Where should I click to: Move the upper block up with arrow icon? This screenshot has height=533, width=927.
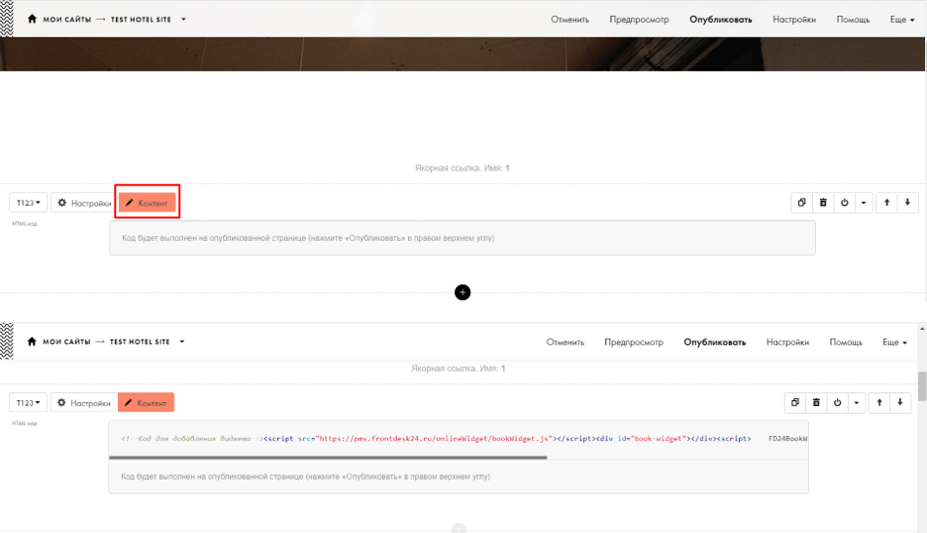[886, 202]
